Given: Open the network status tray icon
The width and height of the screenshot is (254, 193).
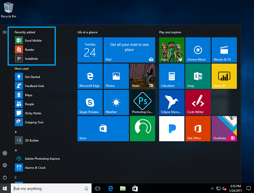Looking at the screenshot, I should pos(218,188).
